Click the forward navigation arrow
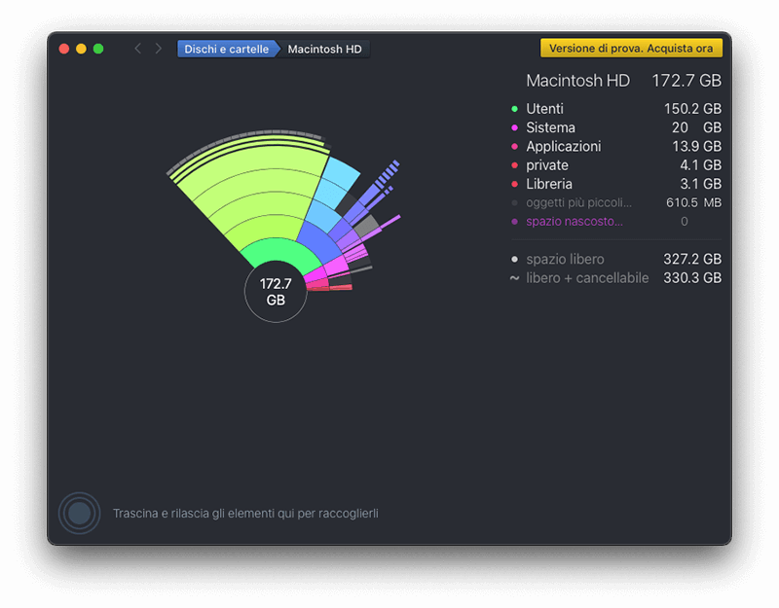This screenshot has width=779, height=608. [x=159, y=49]
